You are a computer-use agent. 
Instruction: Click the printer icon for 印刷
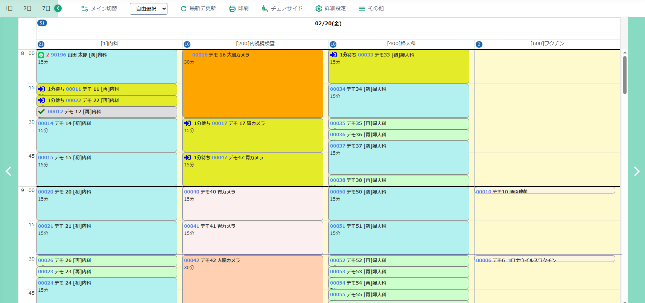coord(232,9)
